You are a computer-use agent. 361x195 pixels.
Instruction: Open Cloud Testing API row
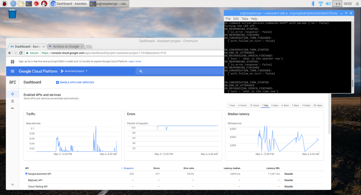coord(38,186)
